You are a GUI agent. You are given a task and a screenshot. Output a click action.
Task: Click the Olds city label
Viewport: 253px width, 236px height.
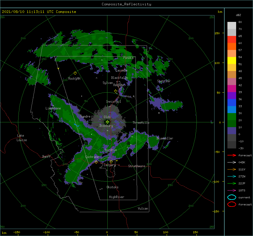tap(107, 117)
